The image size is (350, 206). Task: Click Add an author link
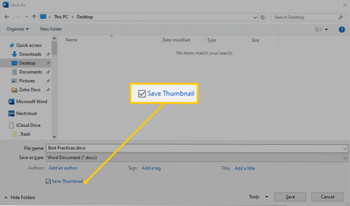63,168
